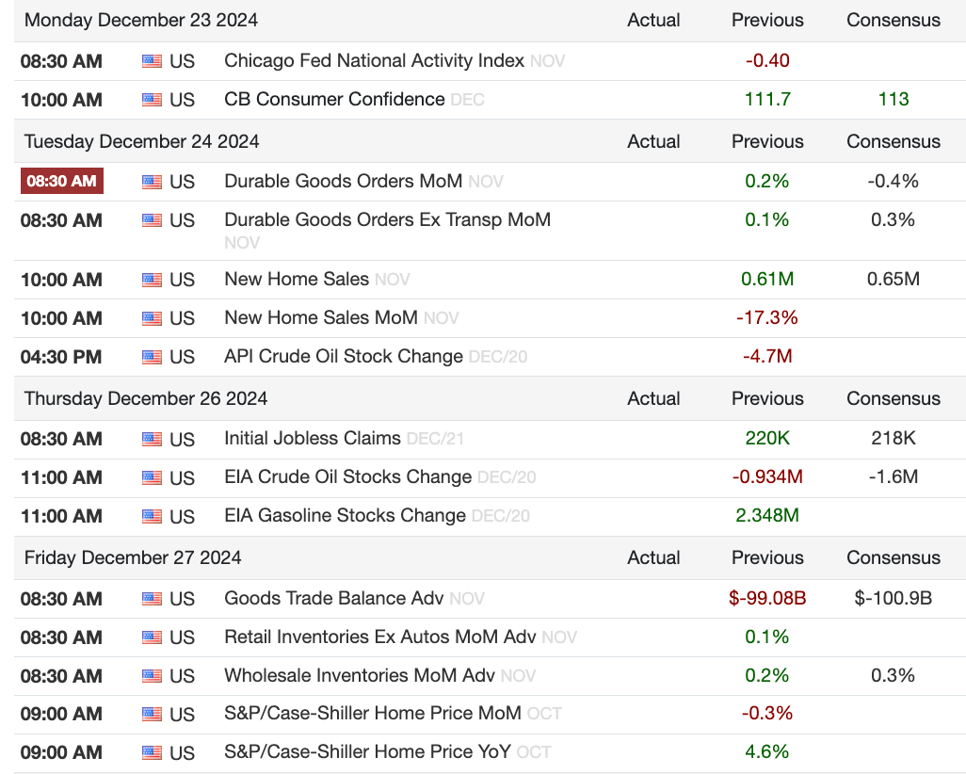Click the Monday December 23 2024 date header
Screen dimensions: 966x774
141,20
